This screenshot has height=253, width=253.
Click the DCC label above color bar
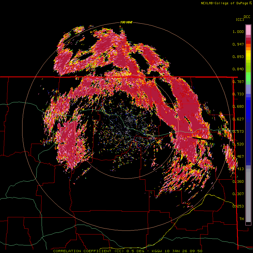[x=247, y=17]
